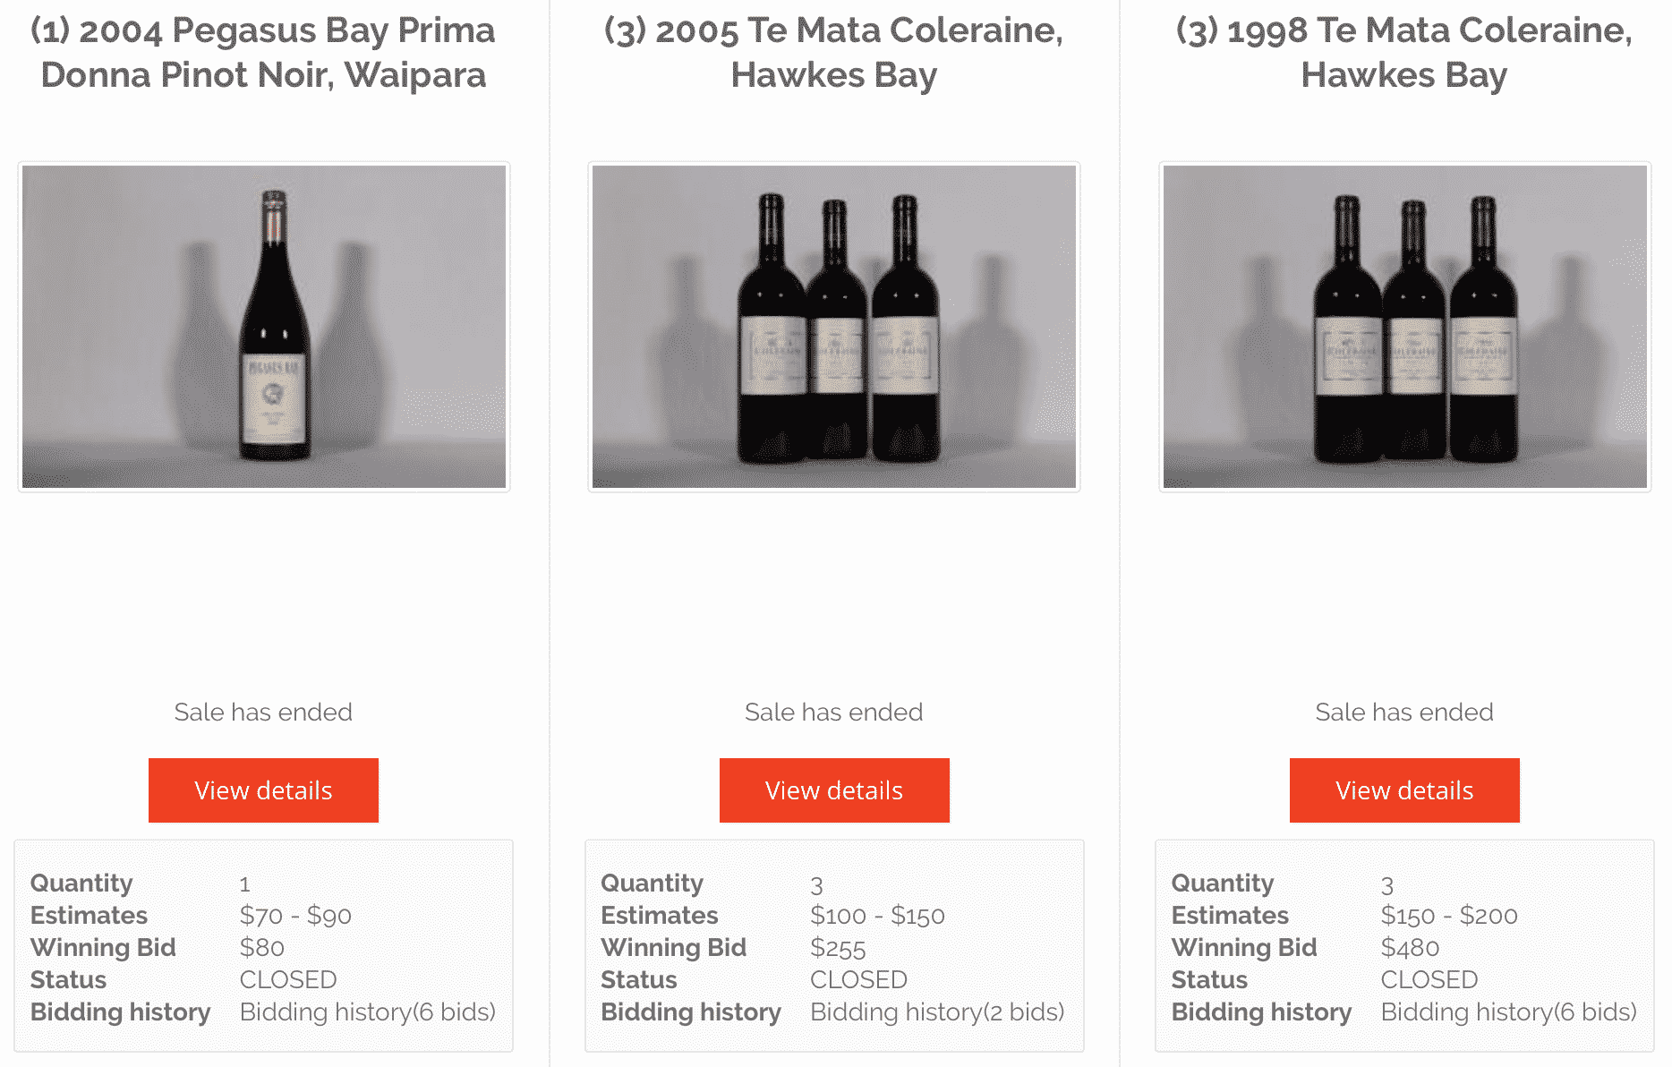Open the 2005 Te Mata Coleraine title link
This screenshot has height=1067, width=1672.
coord(833,53)
